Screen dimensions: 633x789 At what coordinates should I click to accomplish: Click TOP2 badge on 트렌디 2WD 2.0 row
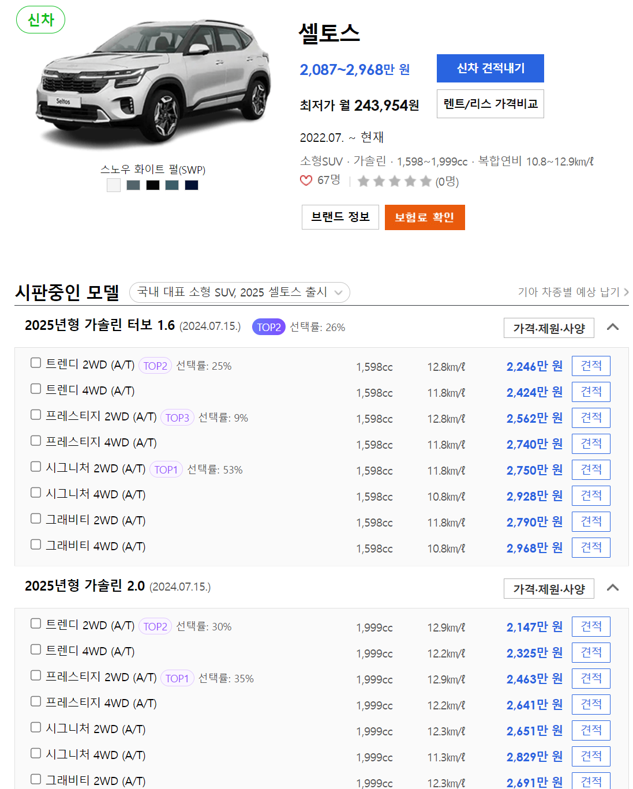coord(155,626)
